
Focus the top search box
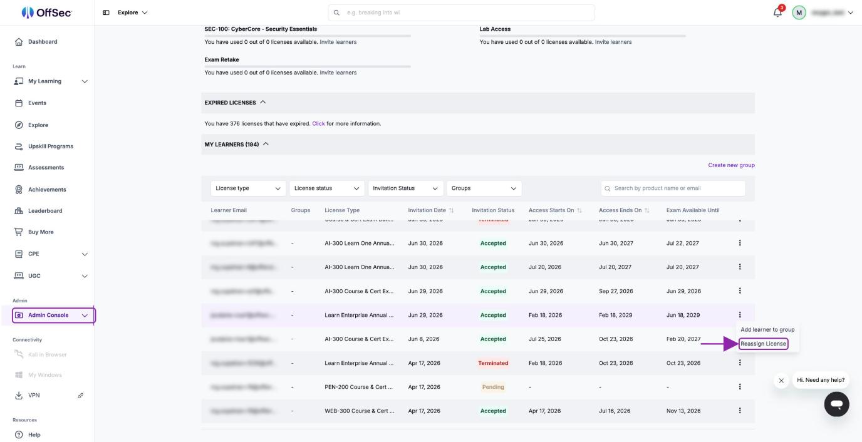pyautogui.click(x=461, y=13)
